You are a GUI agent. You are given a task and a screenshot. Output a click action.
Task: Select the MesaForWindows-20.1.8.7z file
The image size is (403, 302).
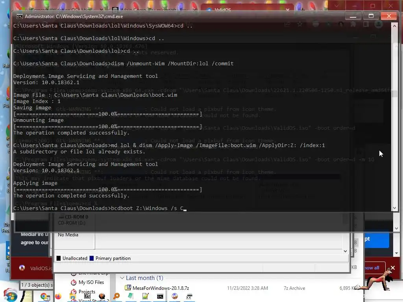click(157, 288)
